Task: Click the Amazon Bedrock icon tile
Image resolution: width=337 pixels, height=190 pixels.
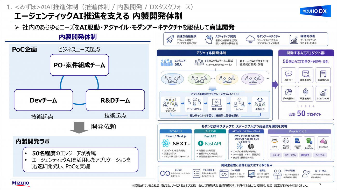Action: [286, 143]
